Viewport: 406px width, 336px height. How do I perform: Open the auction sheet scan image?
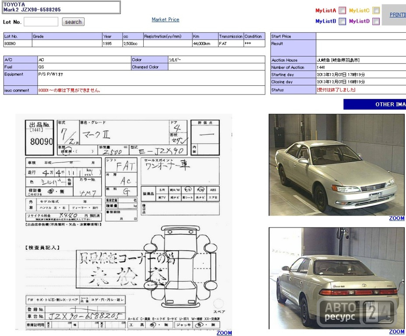point(124,222)
